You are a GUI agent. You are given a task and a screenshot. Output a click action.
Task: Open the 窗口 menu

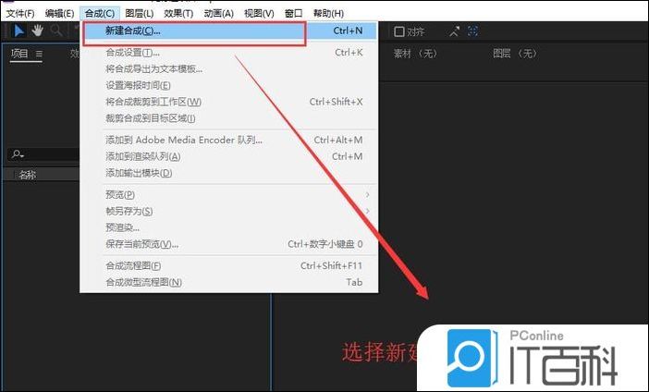point(293,13)
